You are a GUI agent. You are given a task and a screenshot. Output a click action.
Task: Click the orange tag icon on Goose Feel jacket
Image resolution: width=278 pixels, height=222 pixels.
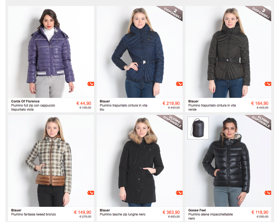268,193
